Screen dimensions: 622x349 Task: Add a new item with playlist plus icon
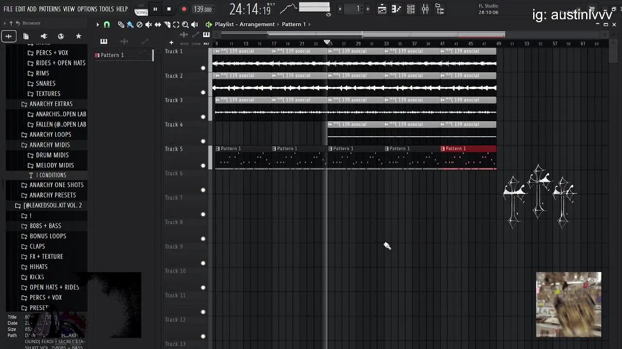click(x=171, y=43)
